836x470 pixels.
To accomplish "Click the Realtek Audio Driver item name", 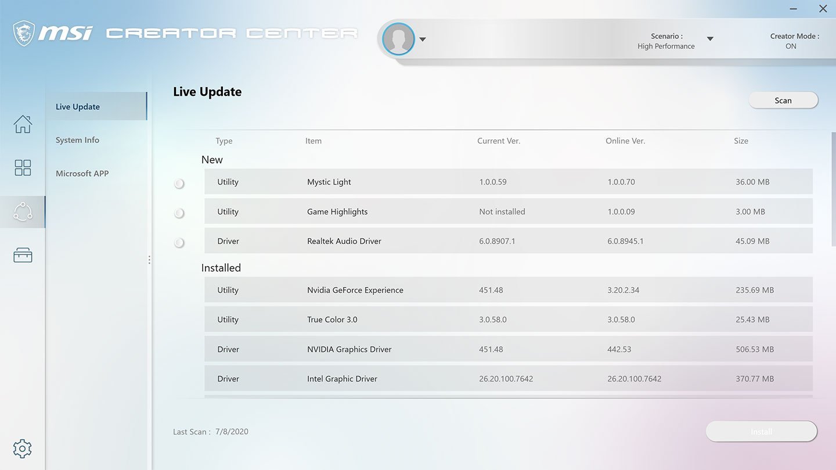I will (x=344, y=241).
